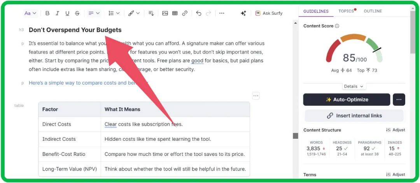Open the Aa text style dropdown
The image size is (420, 183).
pyautogui.click(x=30, y=13)
